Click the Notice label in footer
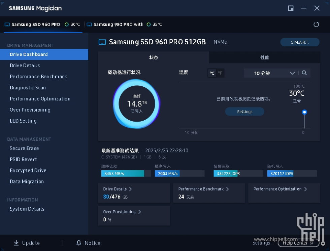 92,243
